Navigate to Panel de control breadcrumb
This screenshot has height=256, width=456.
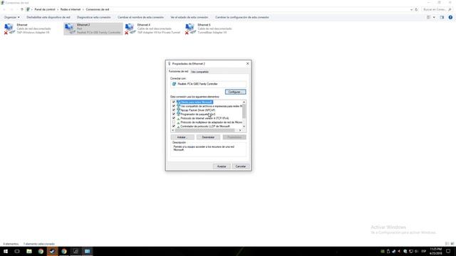[x=45, y=9]
